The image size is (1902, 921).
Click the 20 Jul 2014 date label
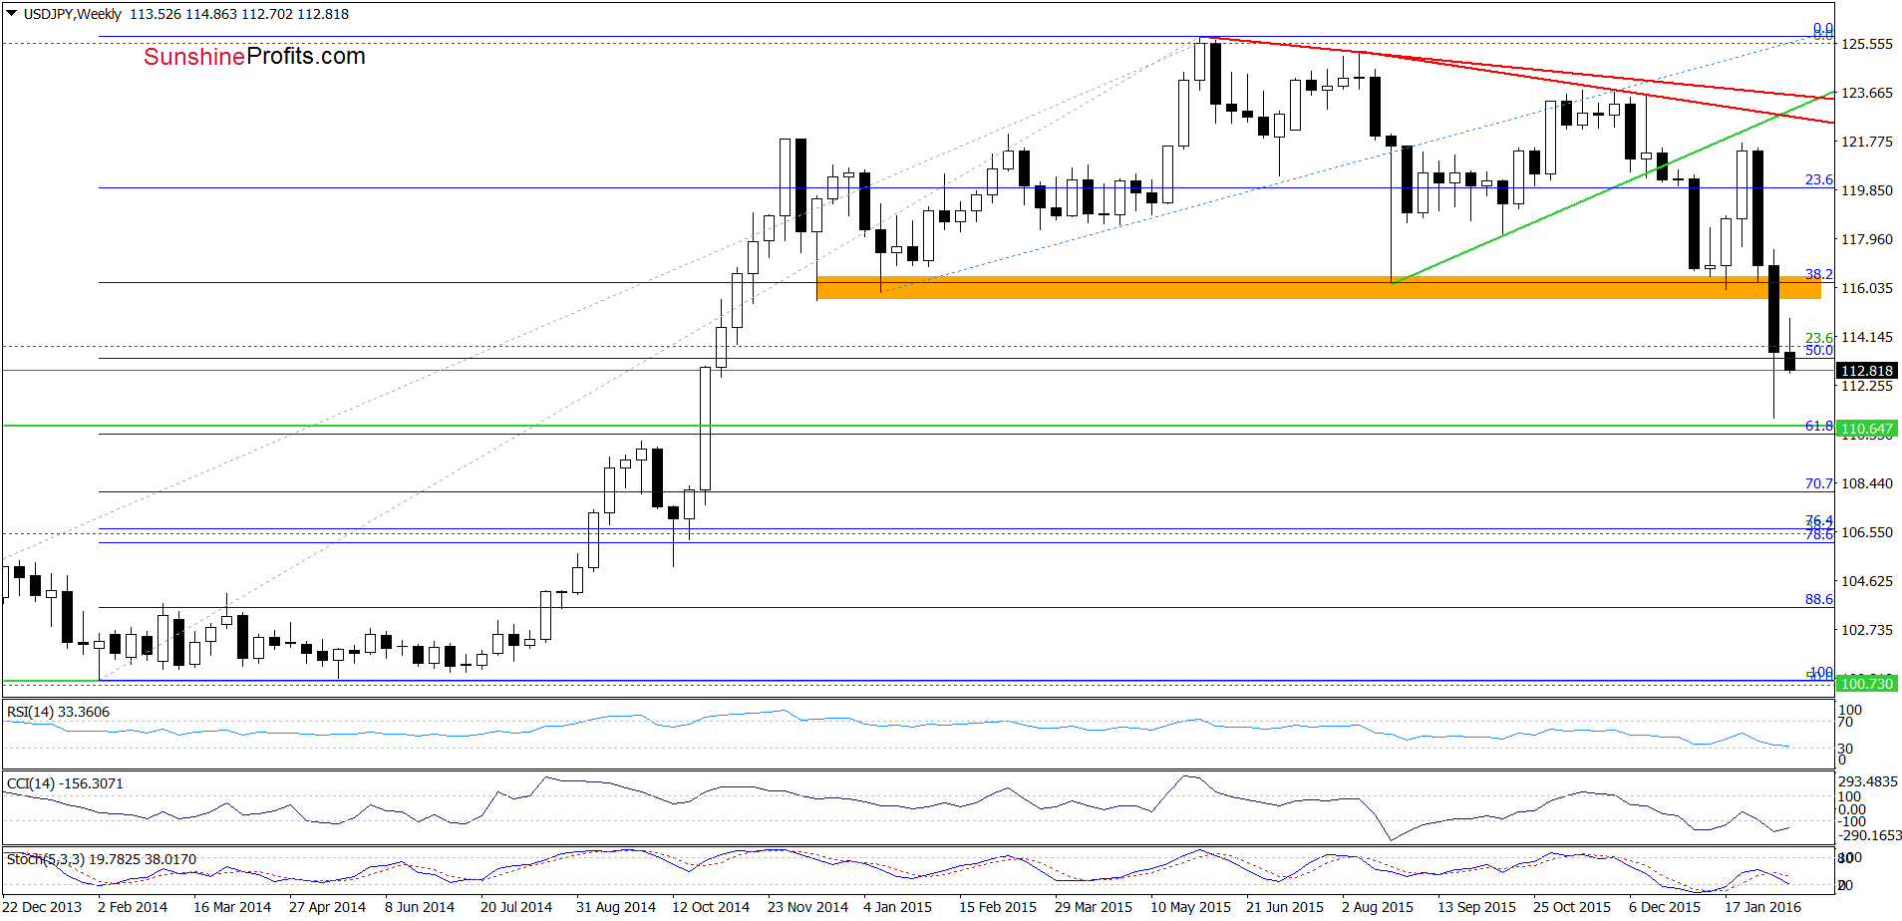pos(516,907)
